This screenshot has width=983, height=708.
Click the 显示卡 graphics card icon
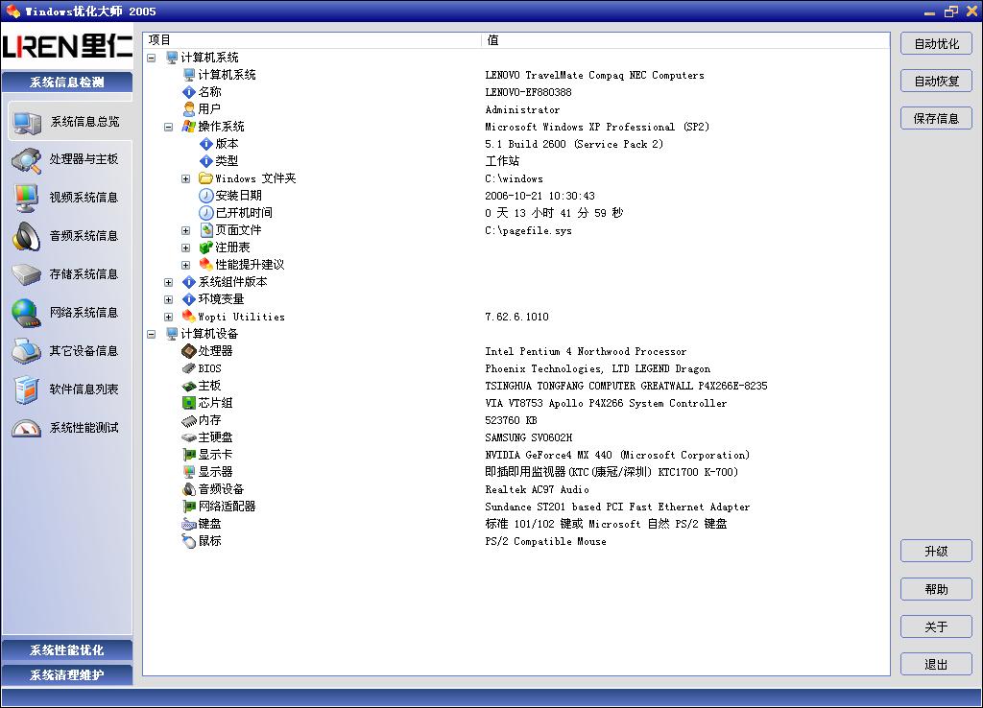(189, 455)
